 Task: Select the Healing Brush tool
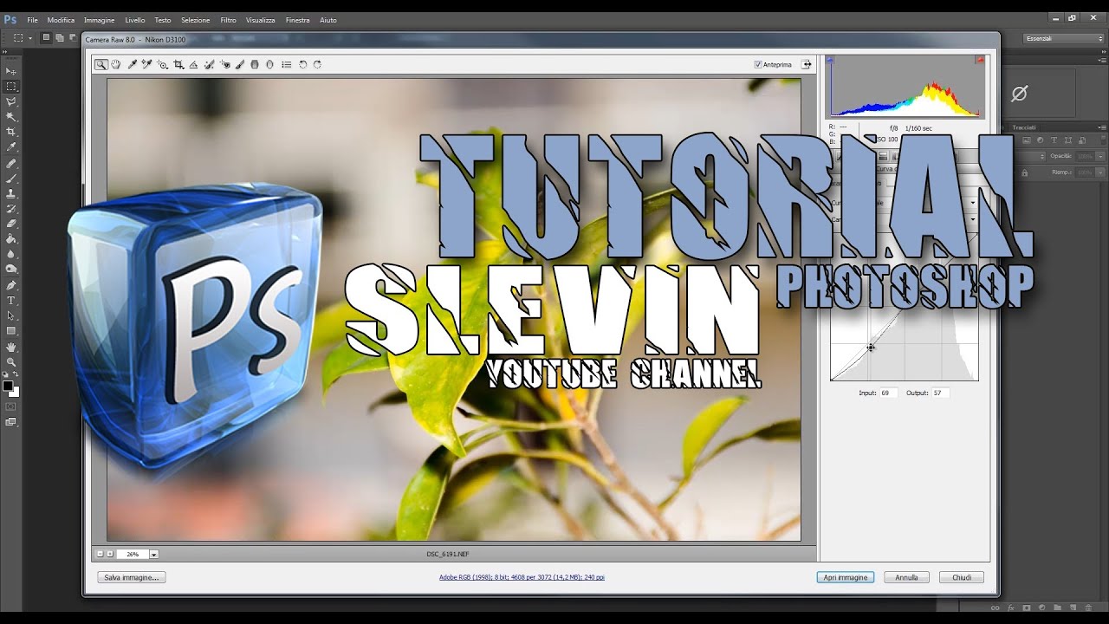pyautogui.click(x=11, y=163)
